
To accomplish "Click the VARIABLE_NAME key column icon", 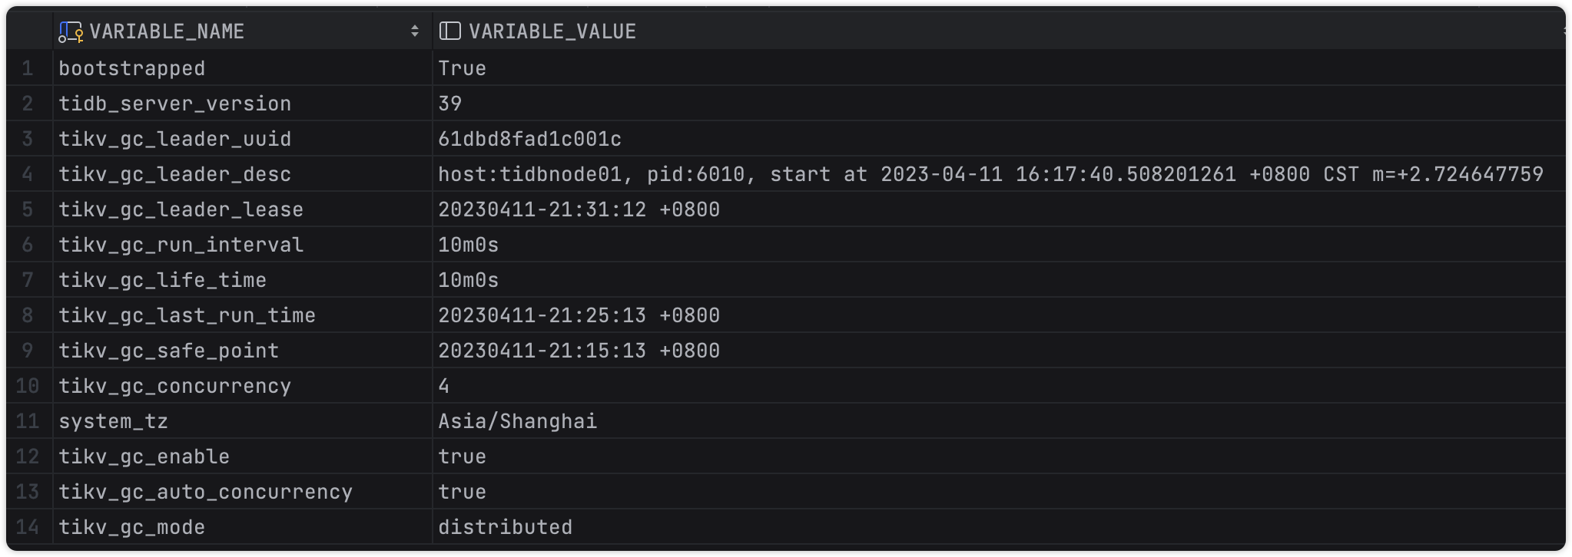I will click(71, 31).
